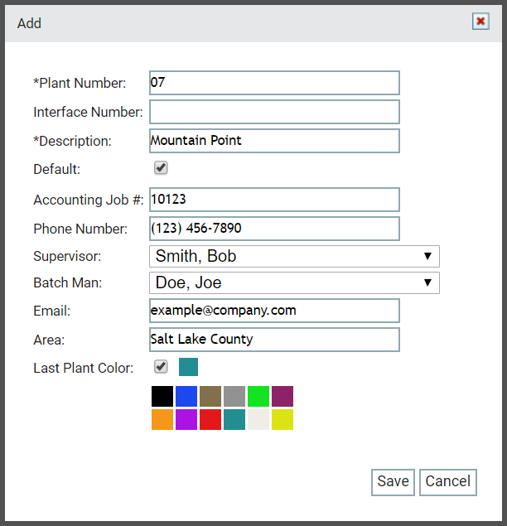This screenshot has width=507, height=526.
Task: Click the Phone Number input field
Action: coord(274,229)
